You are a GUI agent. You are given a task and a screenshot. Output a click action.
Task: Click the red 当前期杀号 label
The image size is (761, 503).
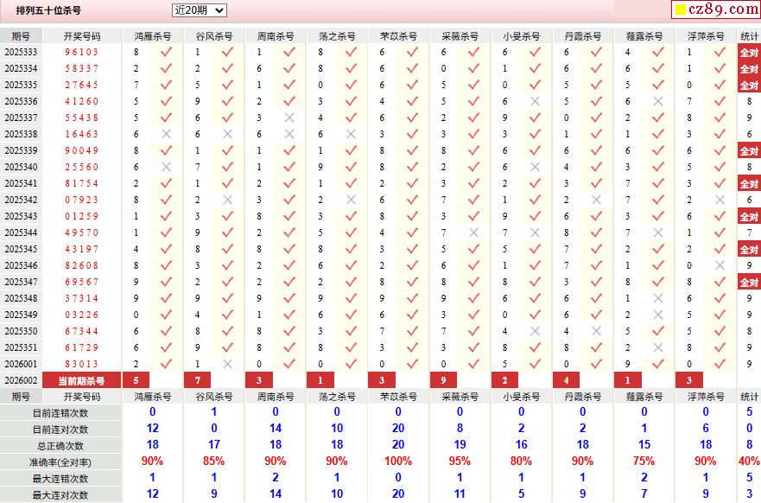tap(81, 380)
